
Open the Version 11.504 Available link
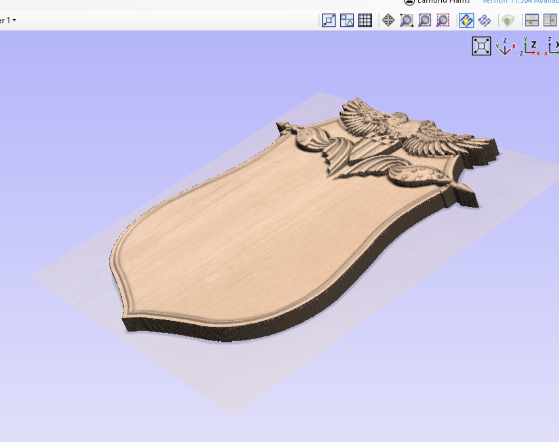point(517,1)
